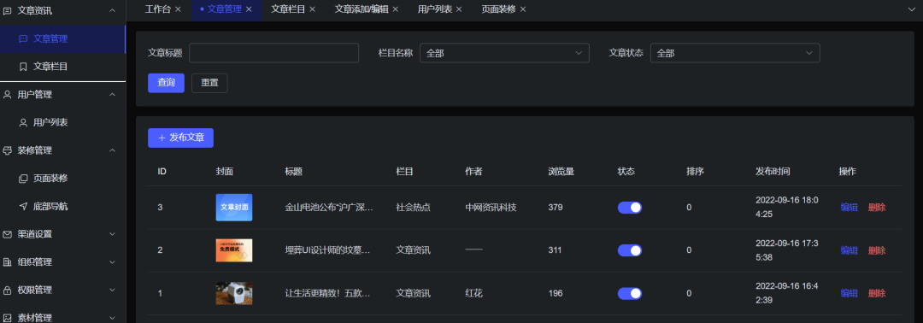Switch to the 文章栏目 tab

(x=288, y=9)
